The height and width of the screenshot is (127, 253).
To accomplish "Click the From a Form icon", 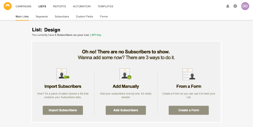I will [x=189, y=74].
